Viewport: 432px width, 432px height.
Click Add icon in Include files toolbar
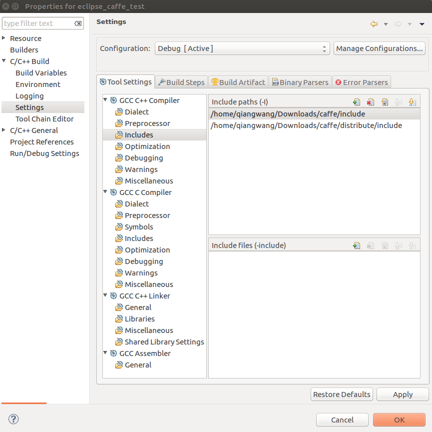(x=357, y=245)
